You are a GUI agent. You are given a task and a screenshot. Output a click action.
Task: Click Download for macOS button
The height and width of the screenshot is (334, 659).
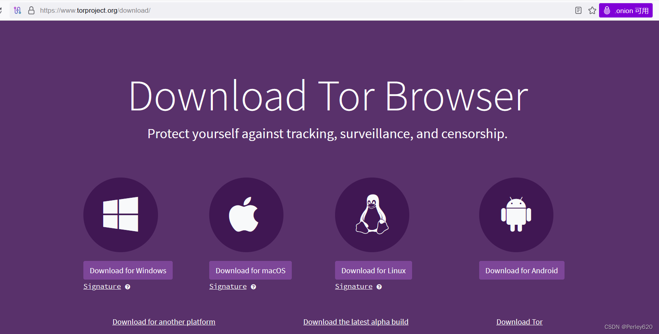(x=250, y=270)
